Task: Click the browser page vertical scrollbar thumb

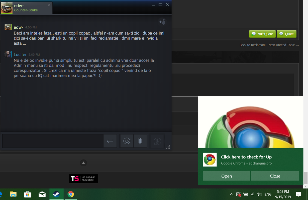Action: pos(305,178)
